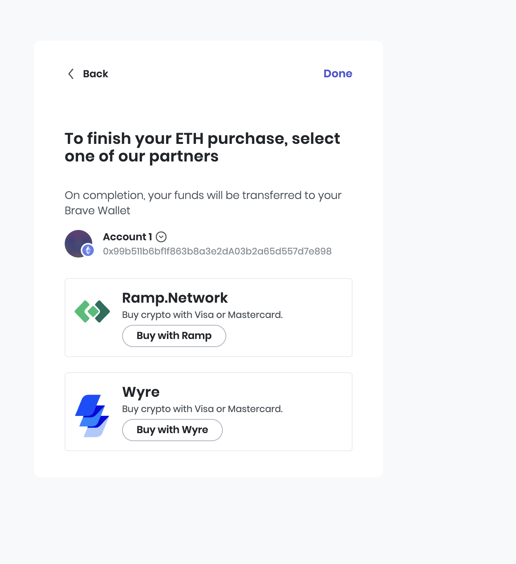Click the Done link
Viewport: 516px width, 564px height.
(x=338, y=73)
